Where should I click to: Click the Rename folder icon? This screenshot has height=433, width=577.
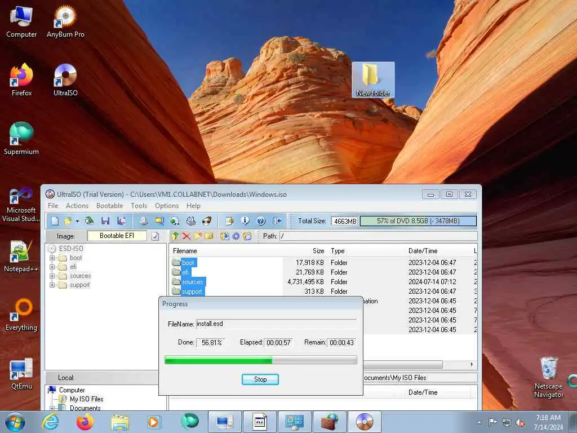(209, 236)
